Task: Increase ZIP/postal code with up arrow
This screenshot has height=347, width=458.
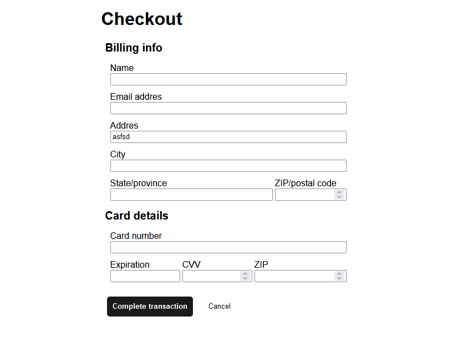Action: click(340, 192)
